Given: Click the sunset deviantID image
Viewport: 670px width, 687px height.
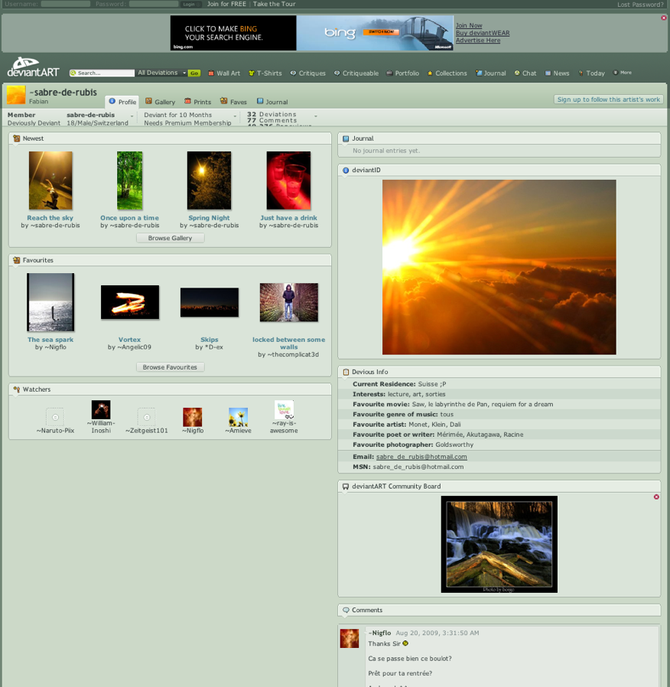Looking at the screenshot, I should tap(499, 267).
